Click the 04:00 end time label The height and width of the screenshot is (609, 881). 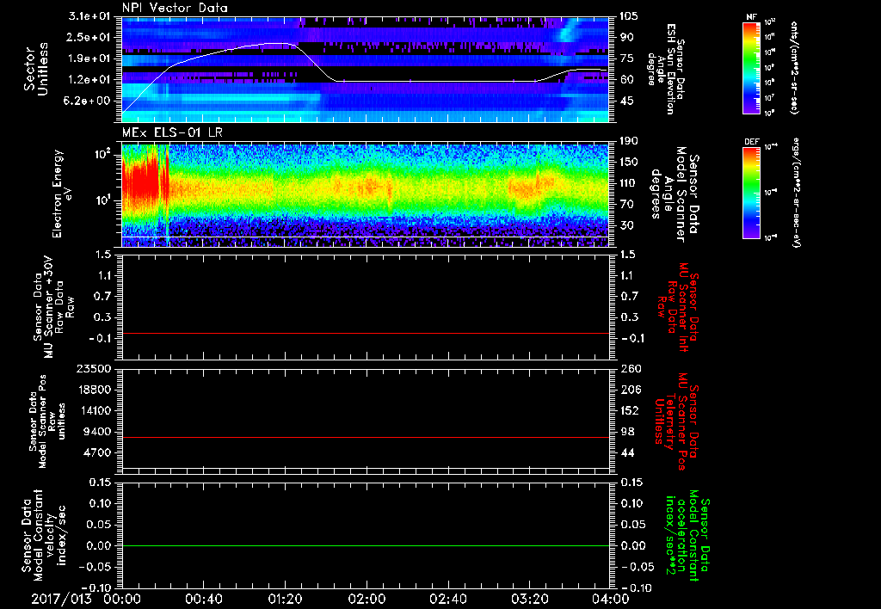click(x=610, y=599)
